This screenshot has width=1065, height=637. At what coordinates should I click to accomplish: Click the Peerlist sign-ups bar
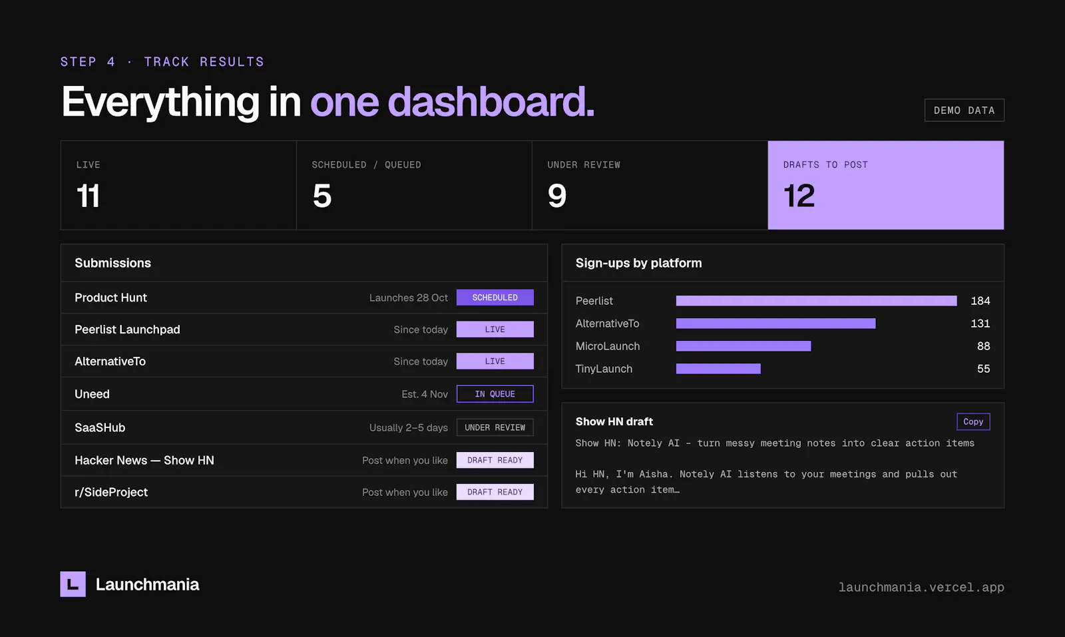(x=817, y=301)
